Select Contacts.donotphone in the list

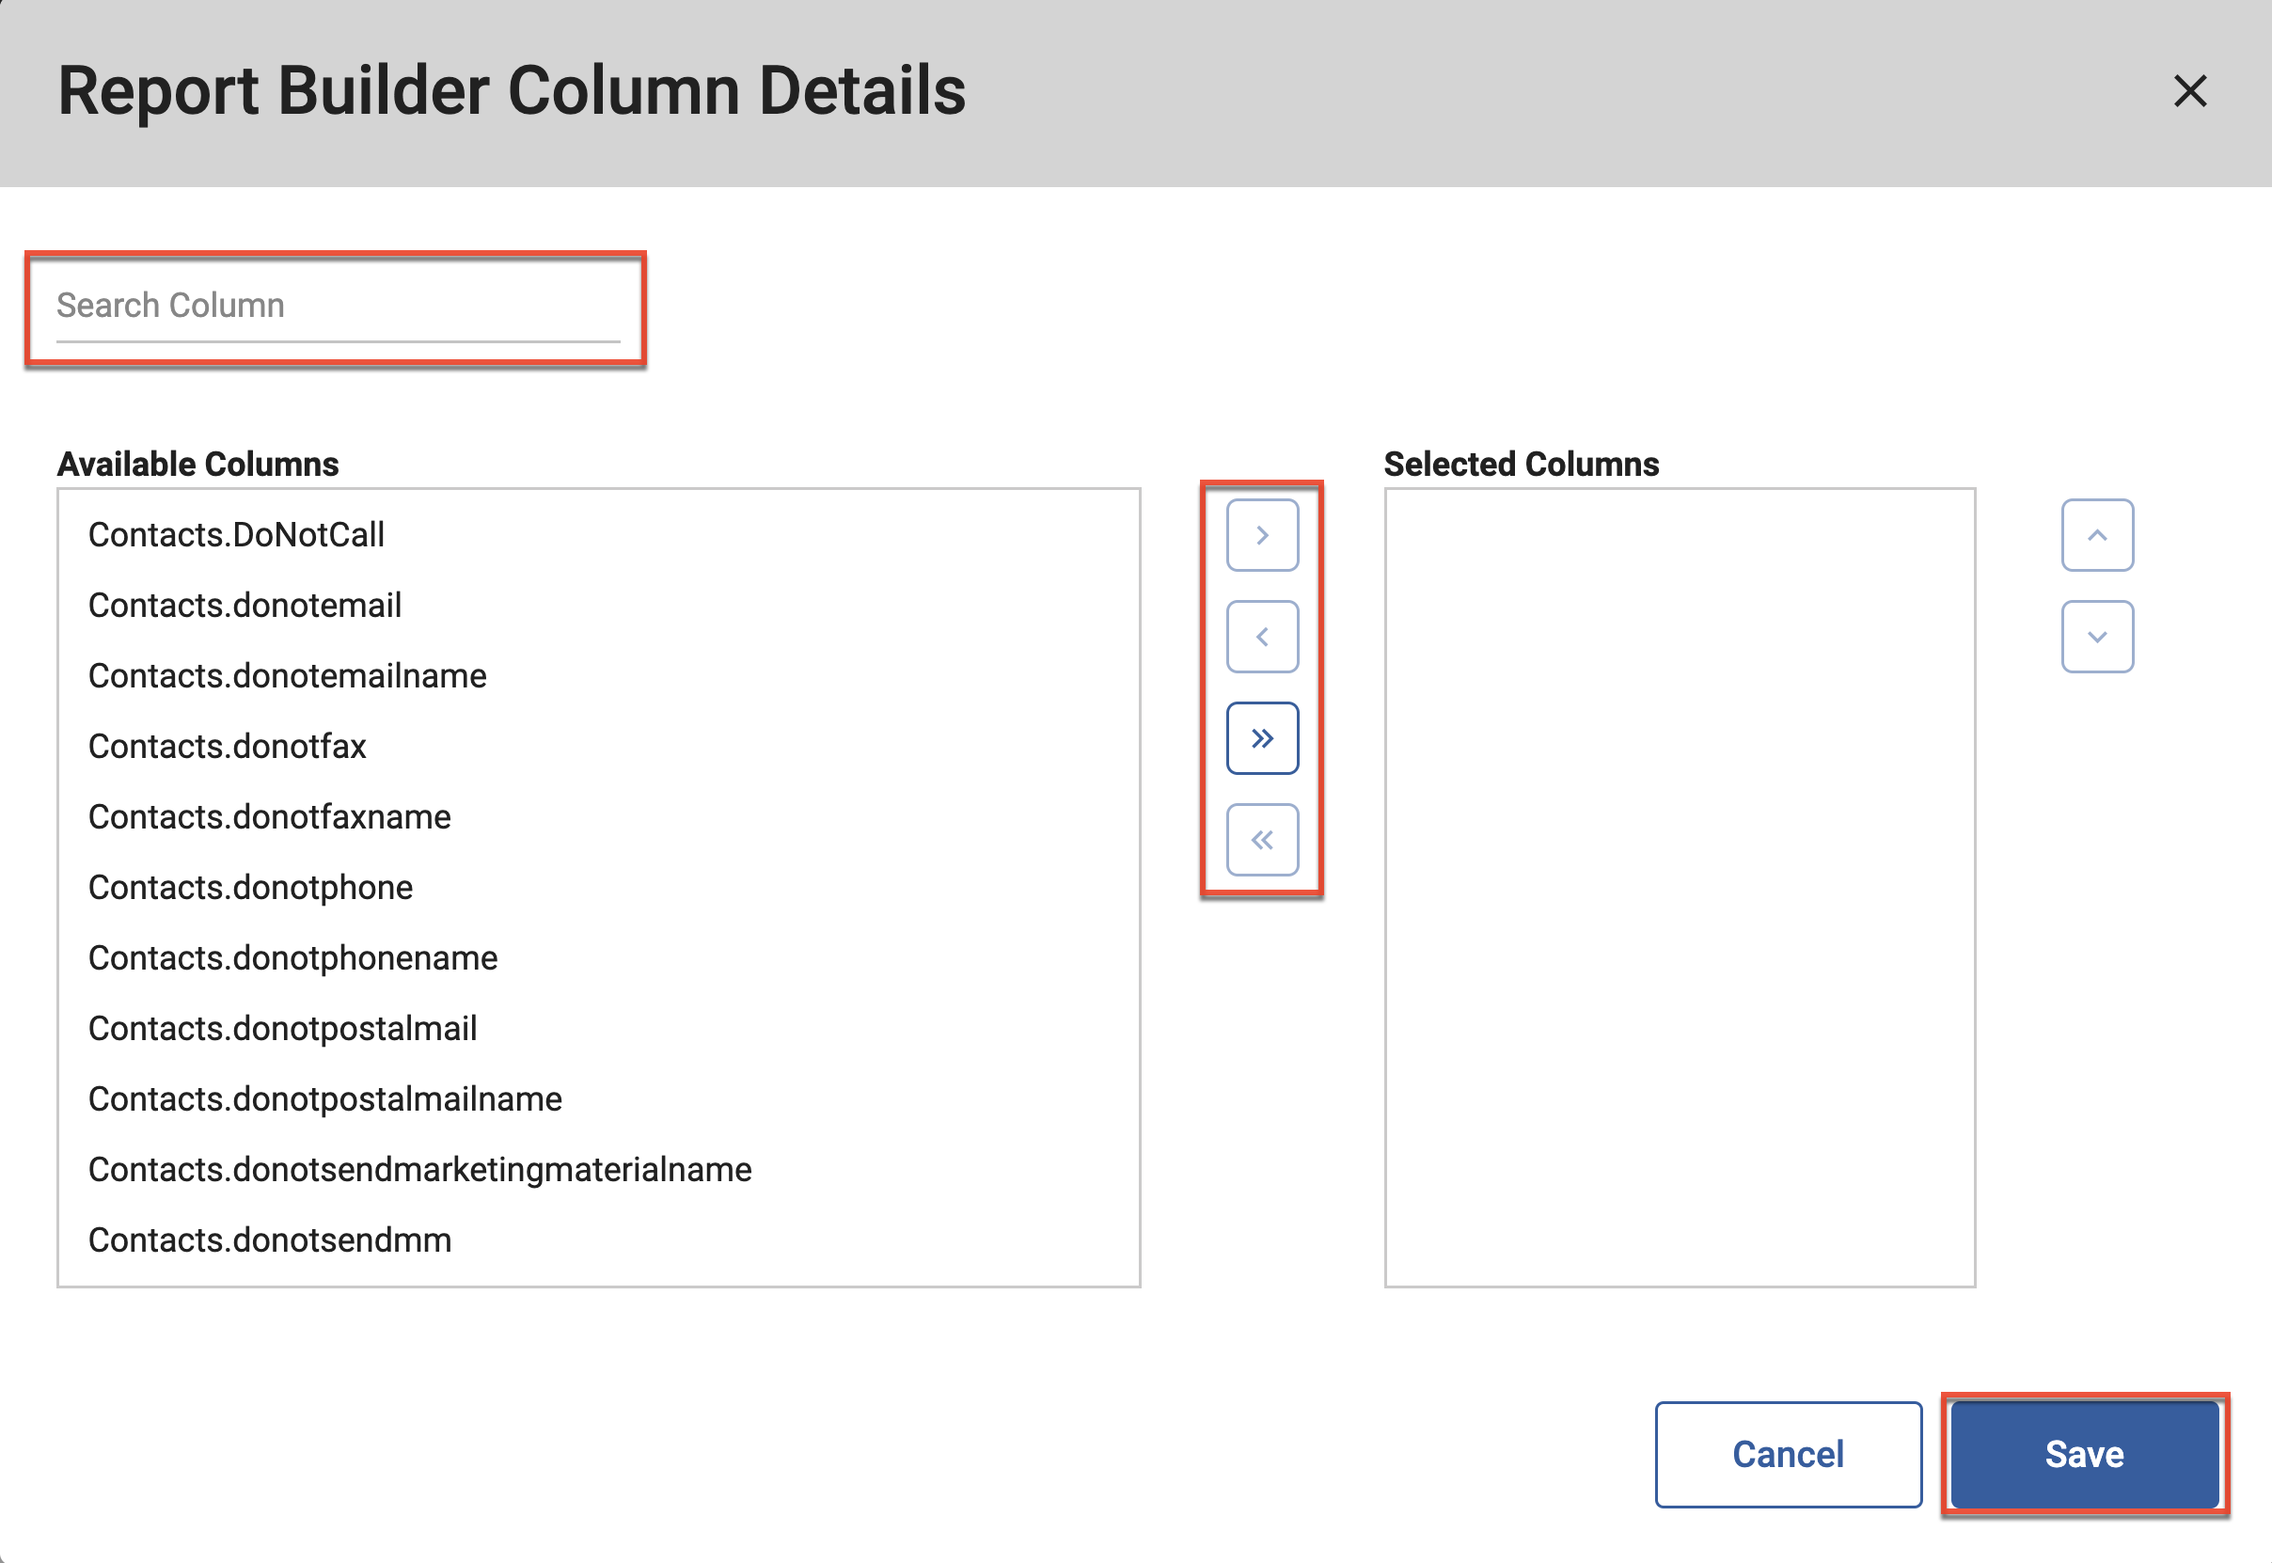pyautogui.click(x=250, y=887)
